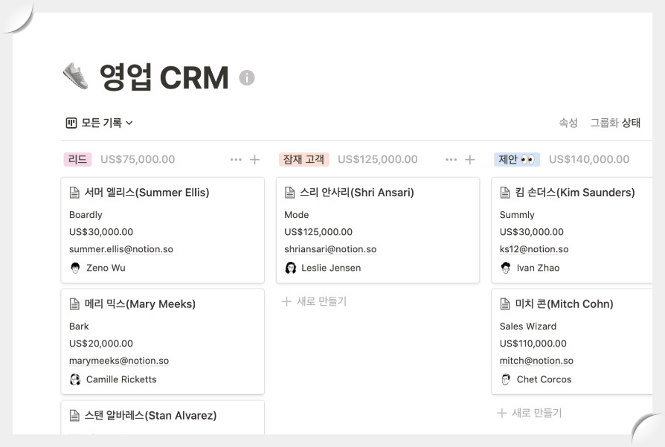
Task: Click the marymeeks@notion.so email link
Action: tap(119, 361)
